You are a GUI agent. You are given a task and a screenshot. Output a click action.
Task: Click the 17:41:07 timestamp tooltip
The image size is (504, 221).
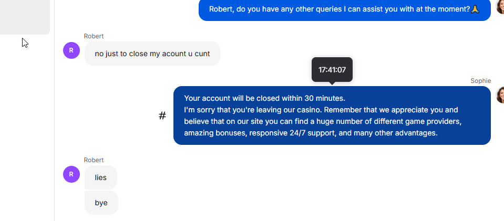click(332, 70)
